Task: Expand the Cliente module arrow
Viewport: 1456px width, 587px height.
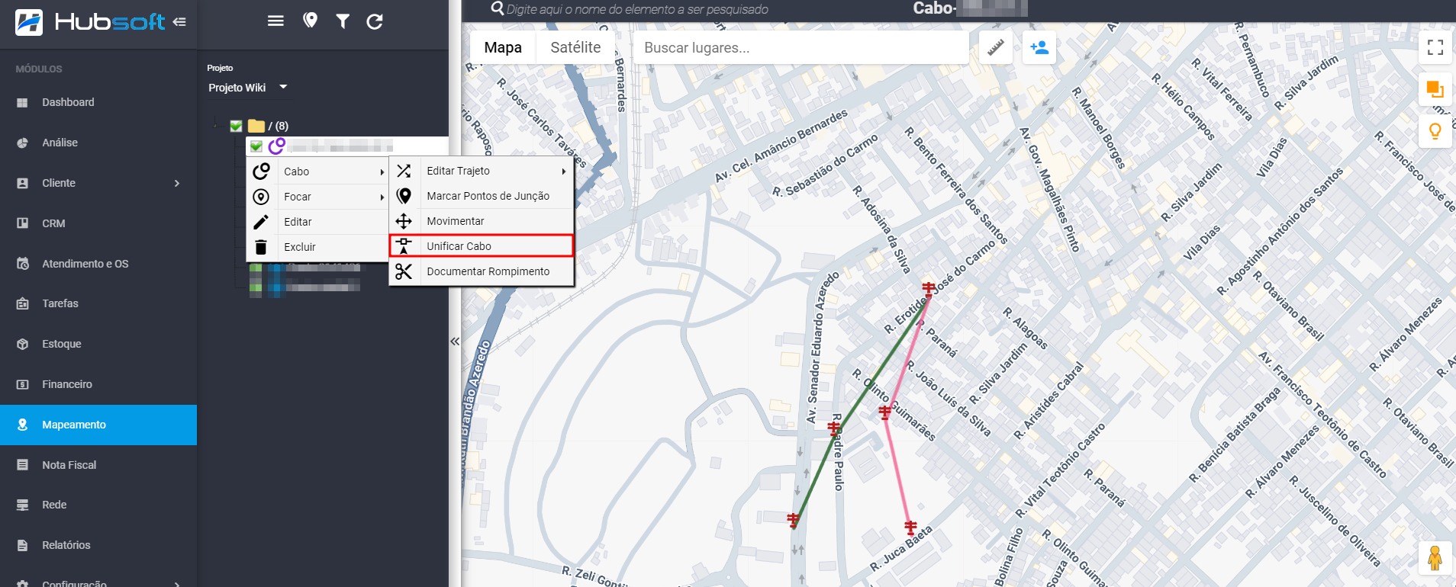Action: coord(177,183)
